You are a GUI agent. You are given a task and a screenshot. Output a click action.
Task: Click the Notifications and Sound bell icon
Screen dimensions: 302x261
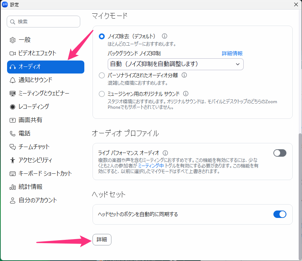[13, 80]
